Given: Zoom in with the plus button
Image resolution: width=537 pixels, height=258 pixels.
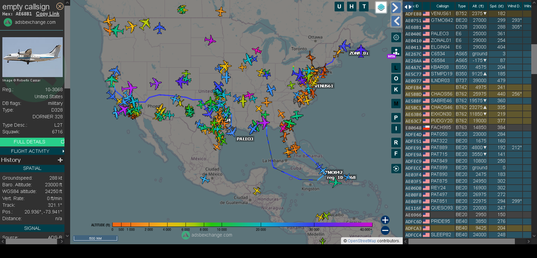Looking at the screenshot, I should [x=385, y=220].
